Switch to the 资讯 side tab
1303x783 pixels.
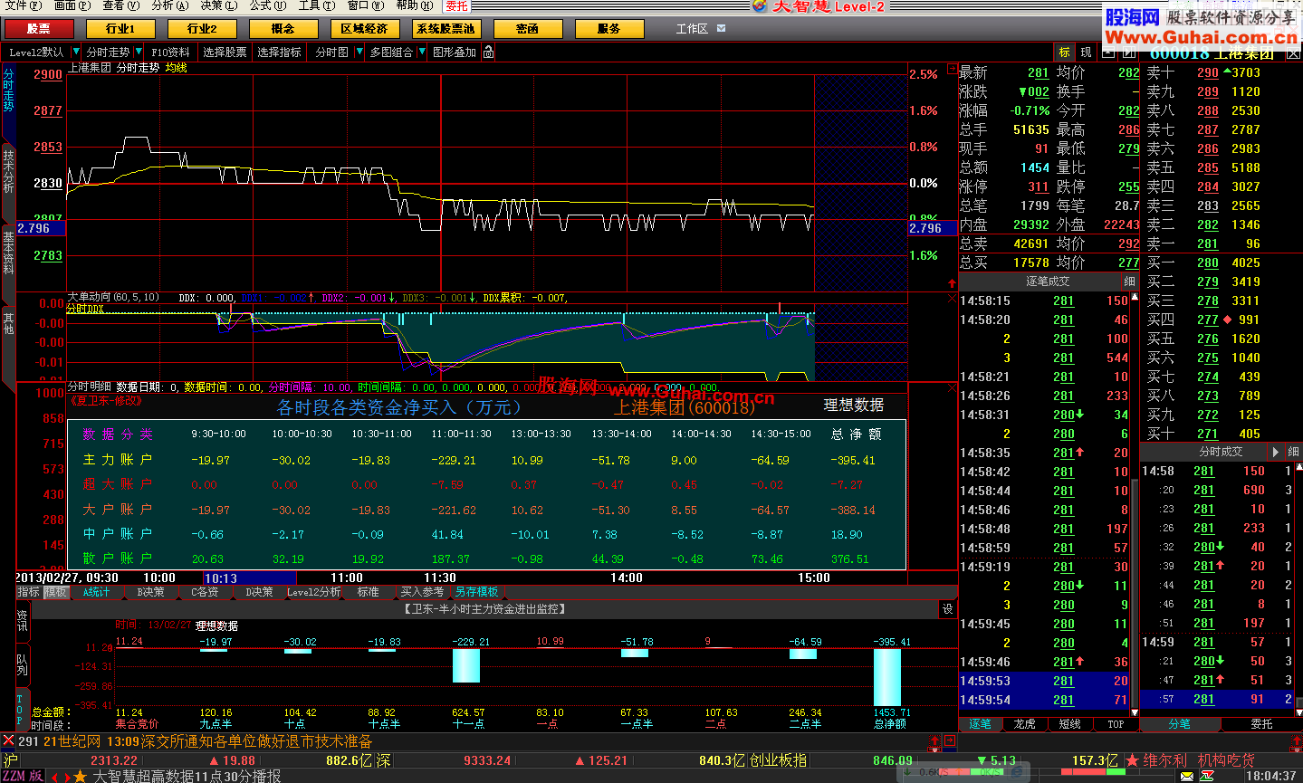point(22,620)
